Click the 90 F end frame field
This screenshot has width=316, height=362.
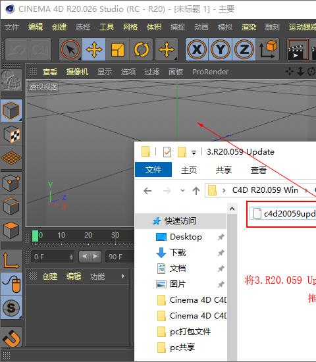pos(120,257)
